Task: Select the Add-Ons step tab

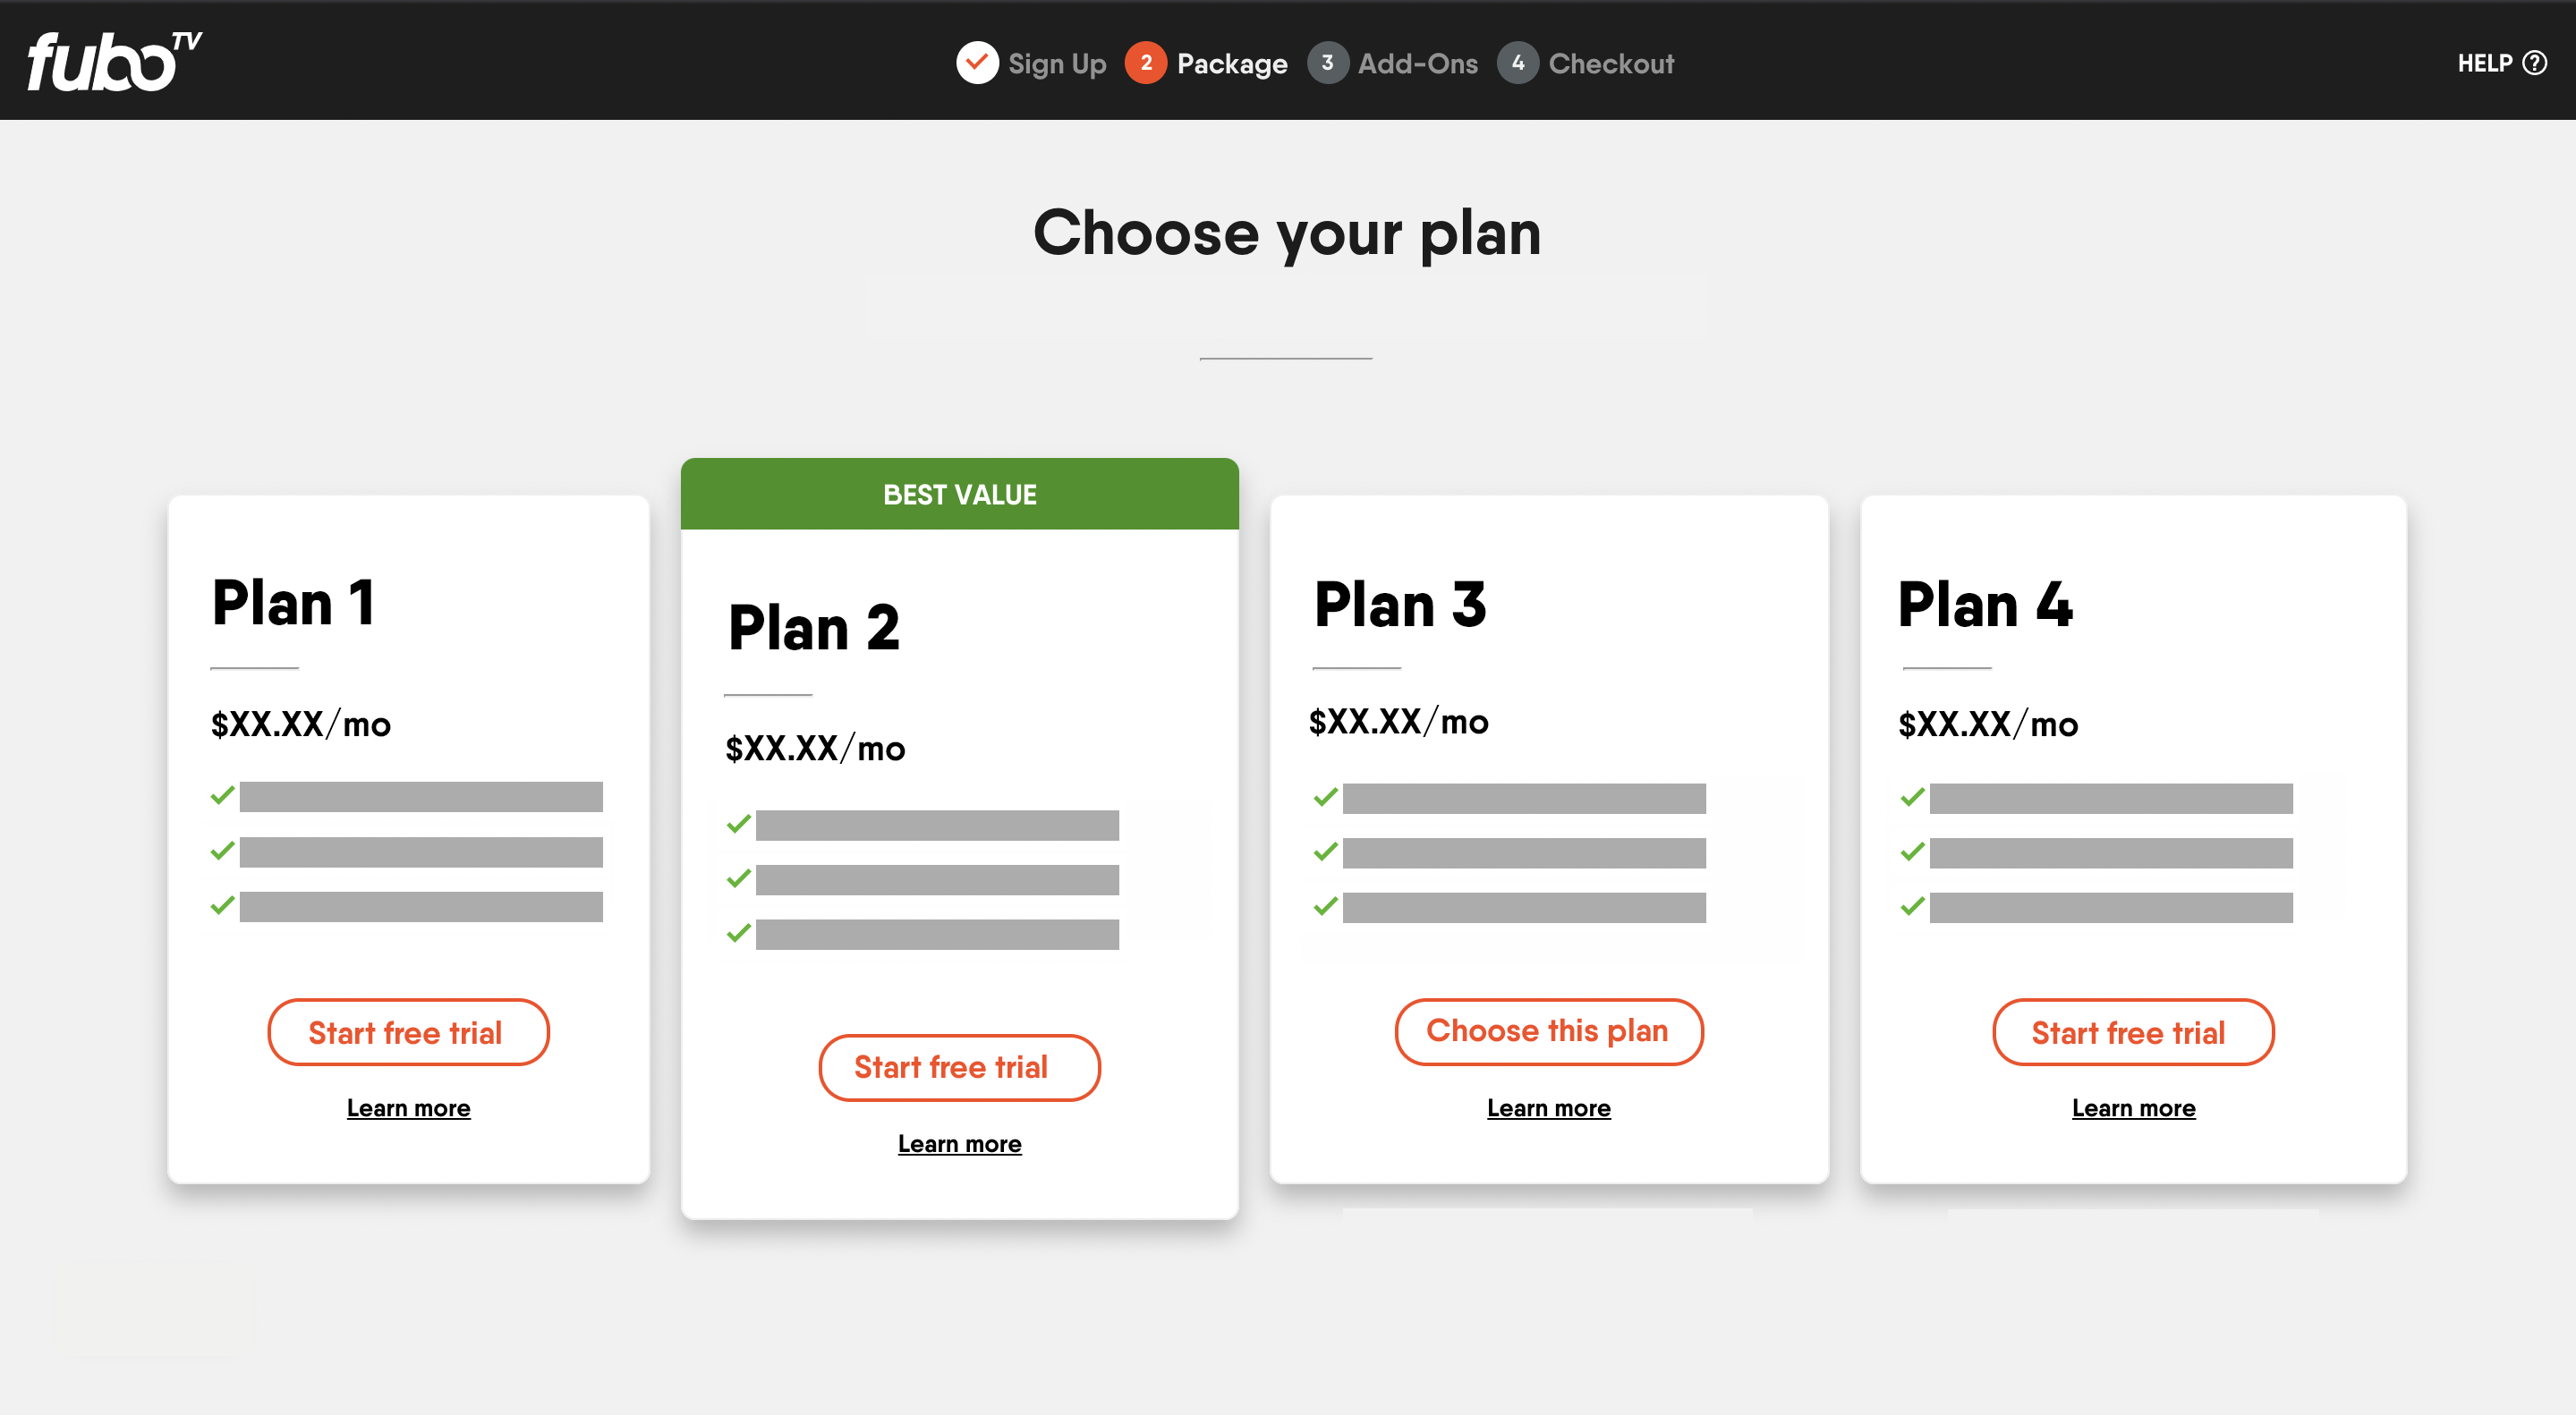Action: point(1396,63)
